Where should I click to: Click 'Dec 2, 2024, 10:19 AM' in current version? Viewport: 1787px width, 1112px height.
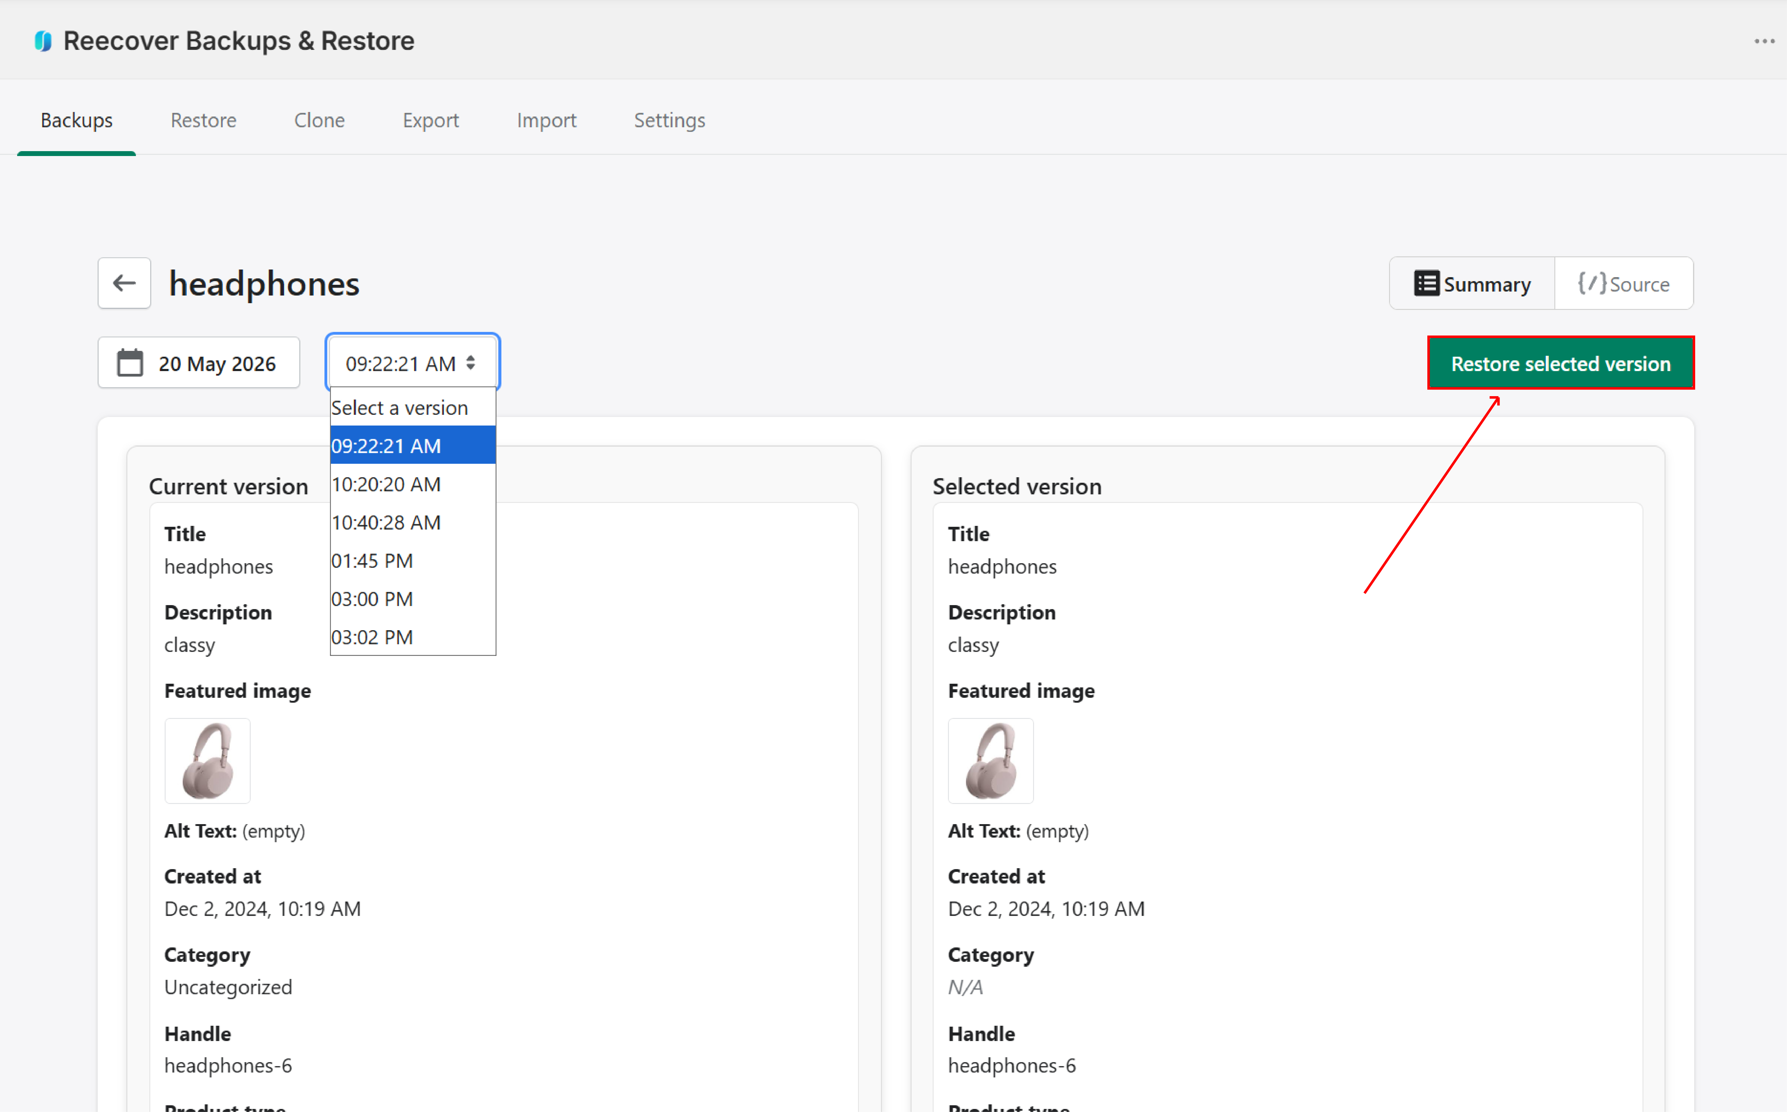tap(263, 908)
